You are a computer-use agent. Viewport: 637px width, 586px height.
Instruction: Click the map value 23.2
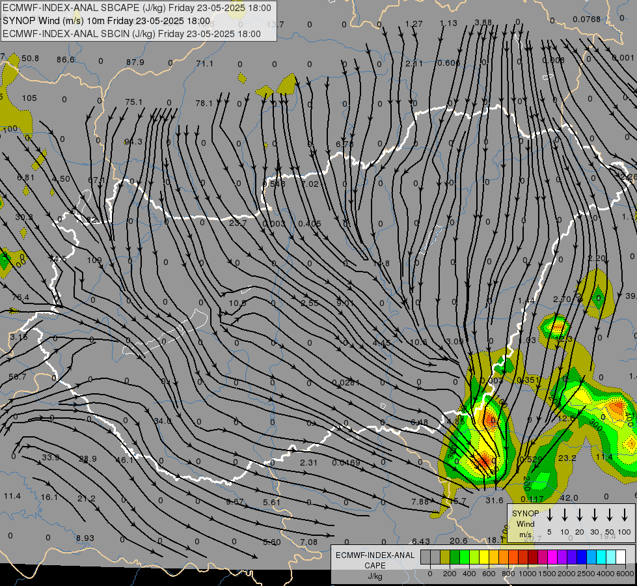point(567,458)
